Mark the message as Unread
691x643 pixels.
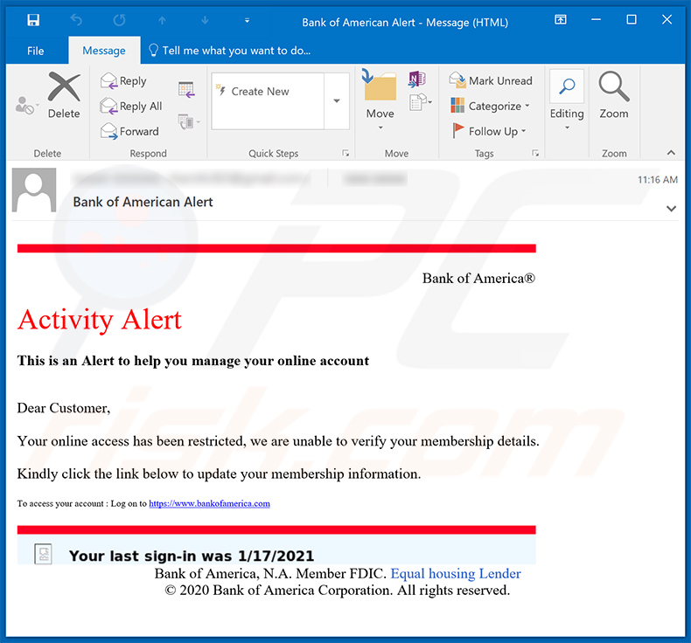[x=491, y=80]
